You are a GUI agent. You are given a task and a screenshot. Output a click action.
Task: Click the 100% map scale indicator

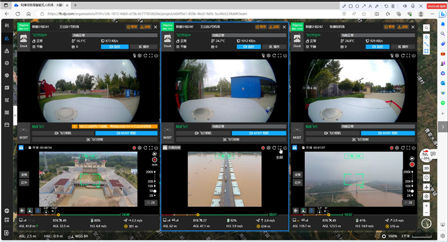click(x=393, y=236)
